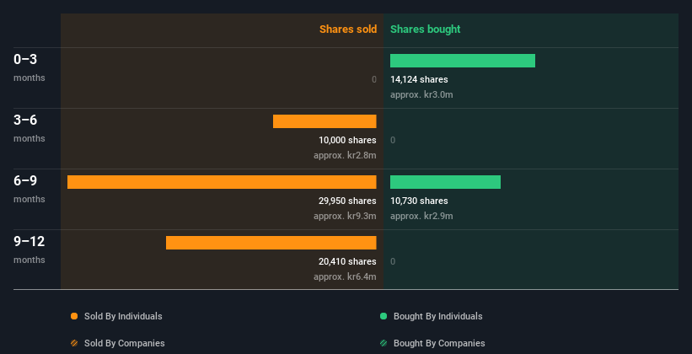
Task: Click the orange 3–6 months sold bar
Action: (325, 121)
